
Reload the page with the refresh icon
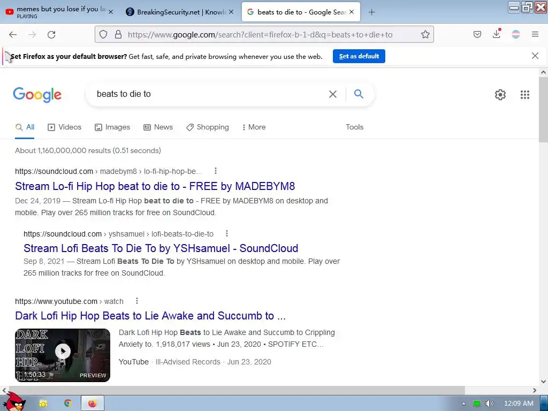51,34
